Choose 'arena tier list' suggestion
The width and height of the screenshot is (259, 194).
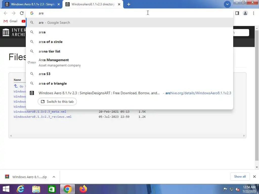[130, 51]
